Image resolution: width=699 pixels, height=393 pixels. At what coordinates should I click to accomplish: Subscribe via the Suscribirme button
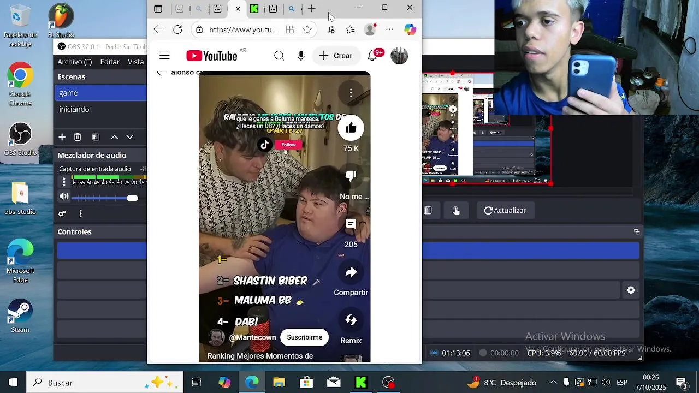(x=305, y=337)
